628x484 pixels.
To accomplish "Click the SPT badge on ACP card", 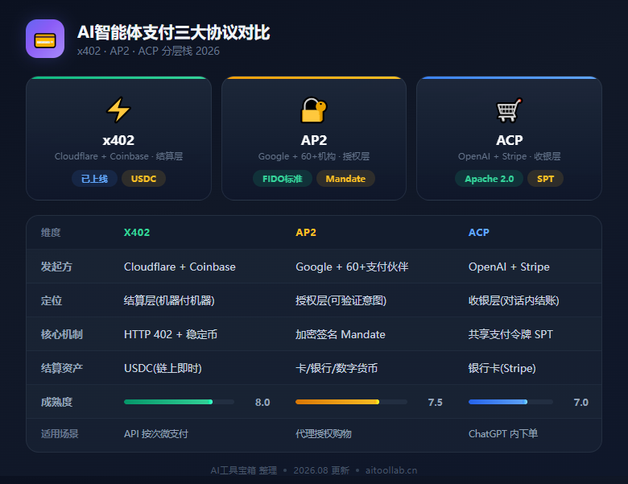I will point(545,179).
